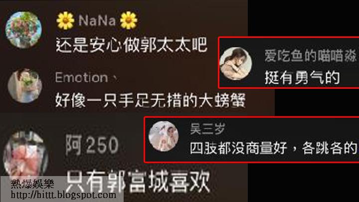Image resolution: width=359 pixels, height=202 pixels.
Task: Open 阿250's blurred profile avatar
Action: tap(26, 156)
